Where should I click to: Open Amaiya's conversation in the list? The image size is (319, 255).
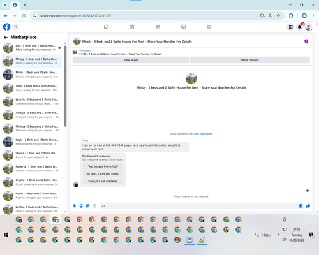(32, 115)
